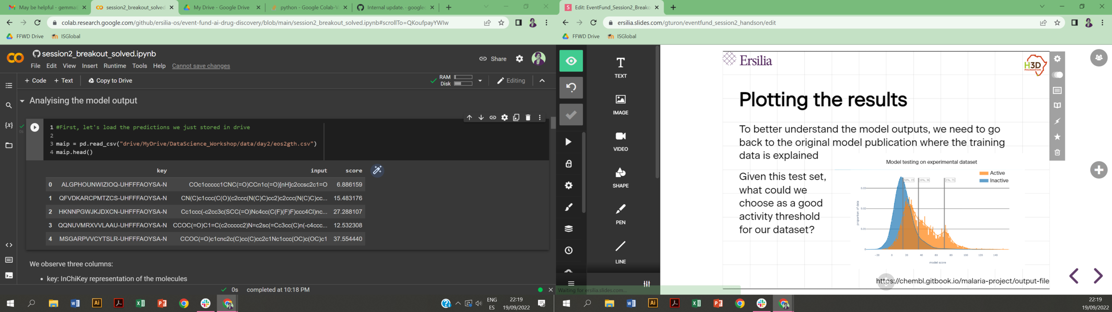This screenshot has height=312, width=1112.
Task: Switch to My Drive - Google Drive tab
Action: 221,8
